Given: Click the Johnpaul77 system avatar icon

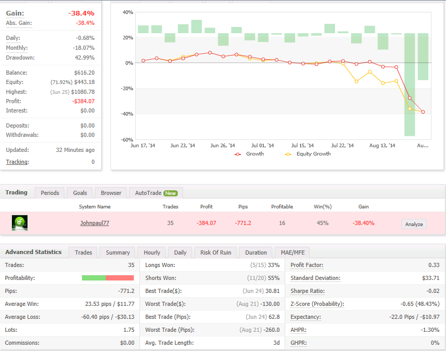Looking at the screenshot, I should (20, 223).
